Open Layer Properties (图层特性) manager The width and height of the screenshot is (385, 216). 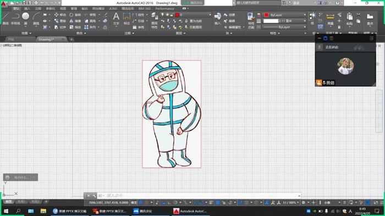155,21
